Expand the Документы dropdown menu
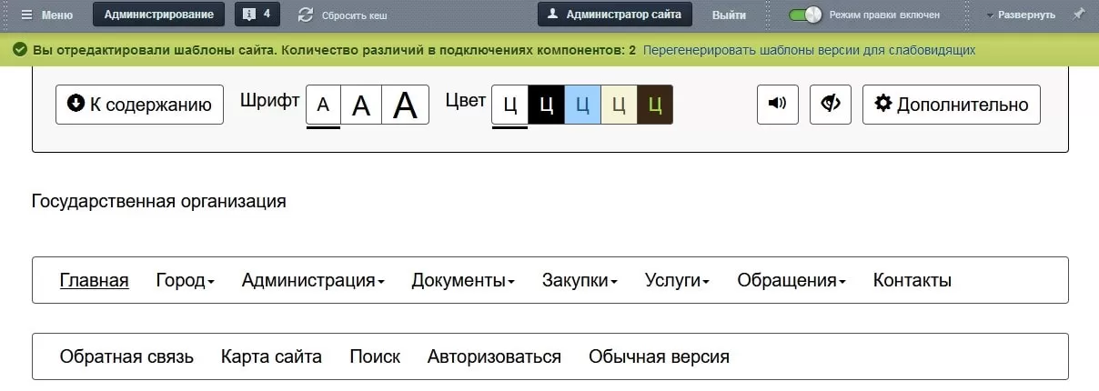 pyautogui.click(x=463, y=280)
